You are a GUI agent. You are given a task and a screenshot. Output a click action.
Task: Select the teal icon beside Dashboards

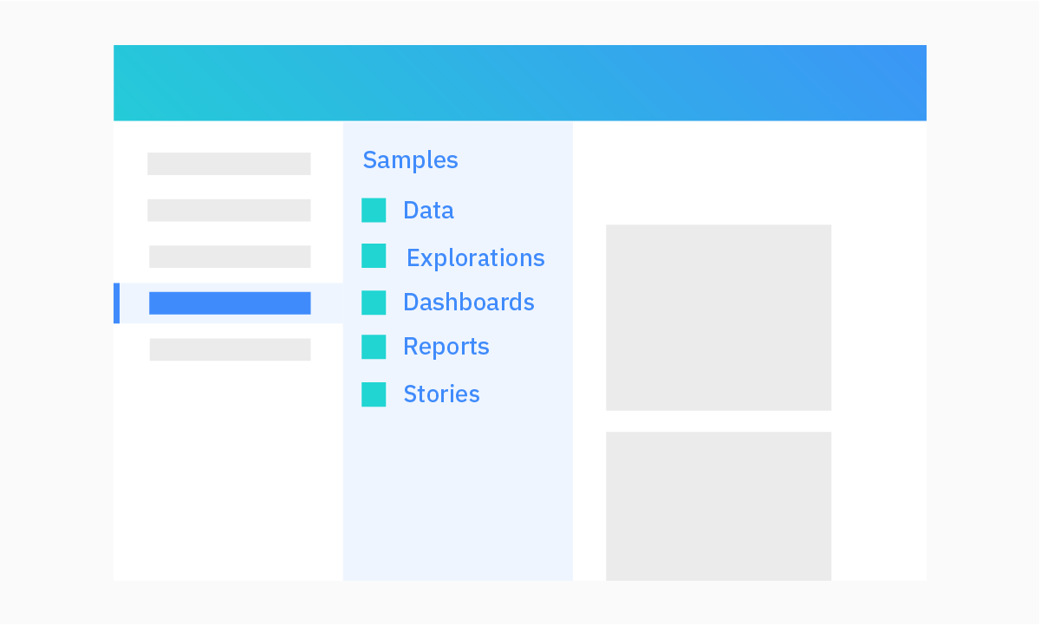click(x=374, y=303)
